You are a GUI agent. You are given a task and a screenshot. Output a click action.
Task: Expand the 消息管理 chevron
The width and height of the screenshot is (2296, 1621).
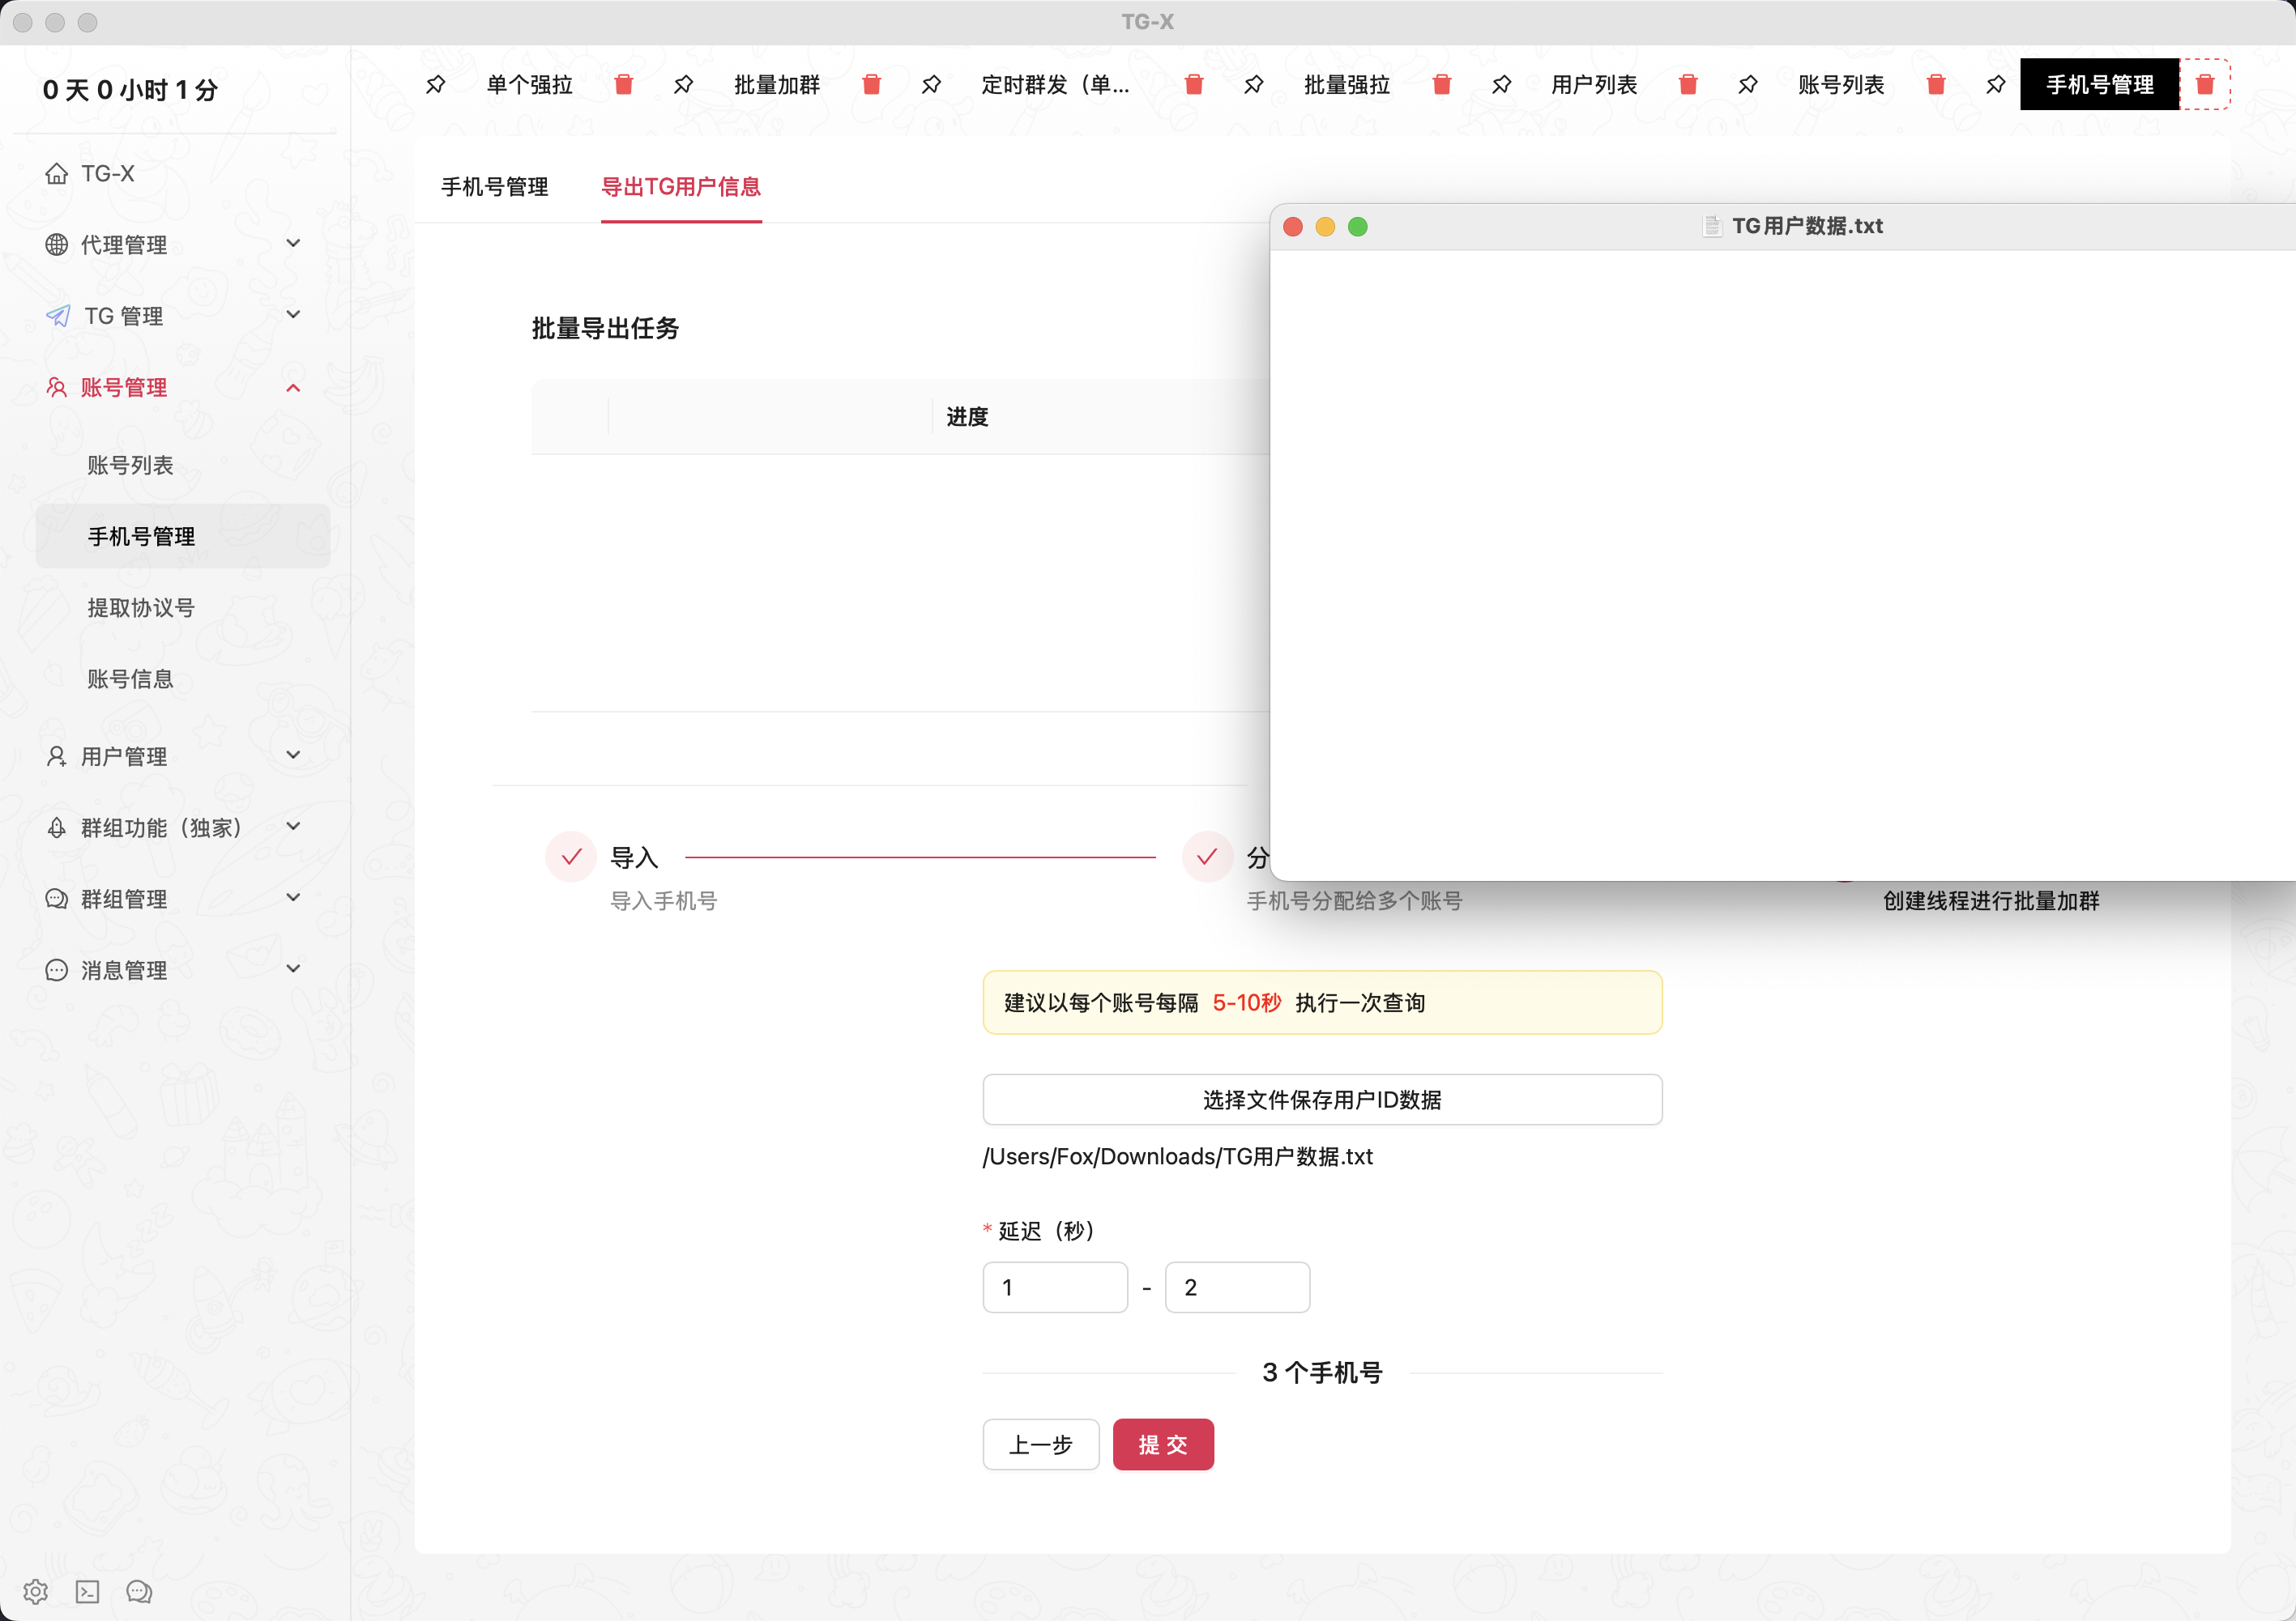tap(293, 968)
